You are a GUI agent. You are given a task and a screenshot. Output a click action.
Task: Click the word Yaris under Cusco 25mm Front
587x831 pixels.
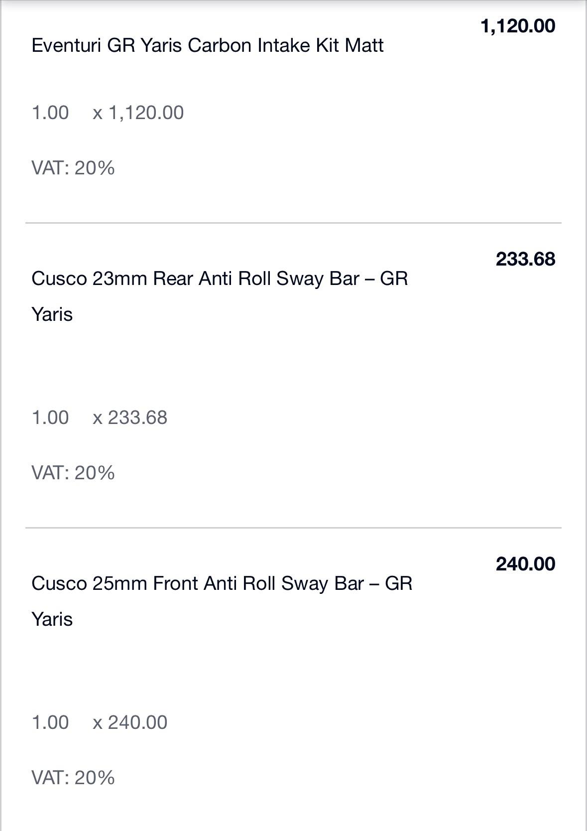52,620
